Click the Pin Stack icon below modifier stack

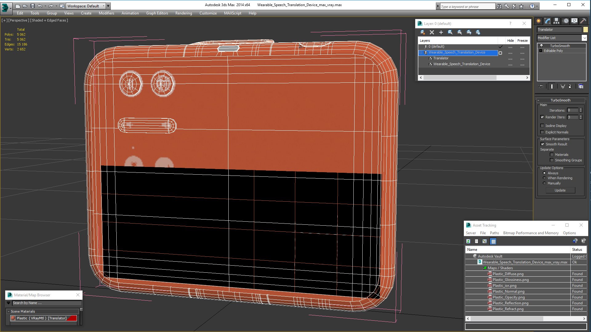point(541,86)
